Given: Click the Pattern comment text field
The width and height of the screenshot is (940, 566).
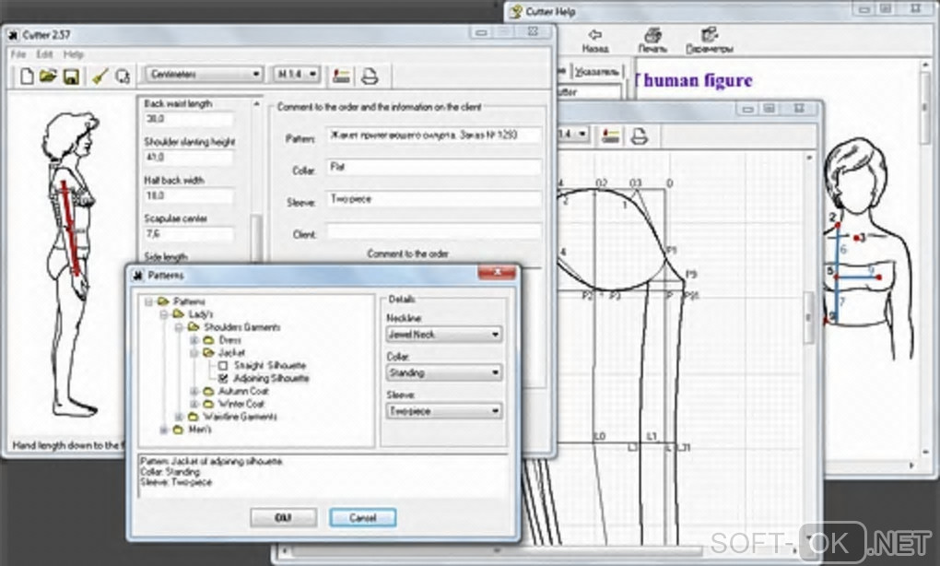Looking at the screenshot, I should tap(434, 136).
